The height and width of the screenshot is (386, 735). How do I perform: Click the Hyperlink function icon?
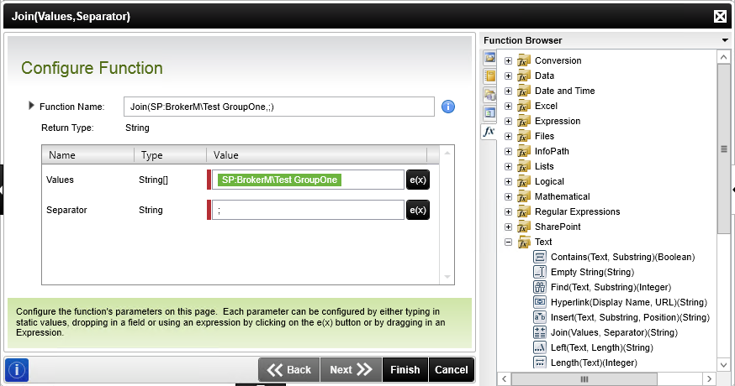(540, 302)
